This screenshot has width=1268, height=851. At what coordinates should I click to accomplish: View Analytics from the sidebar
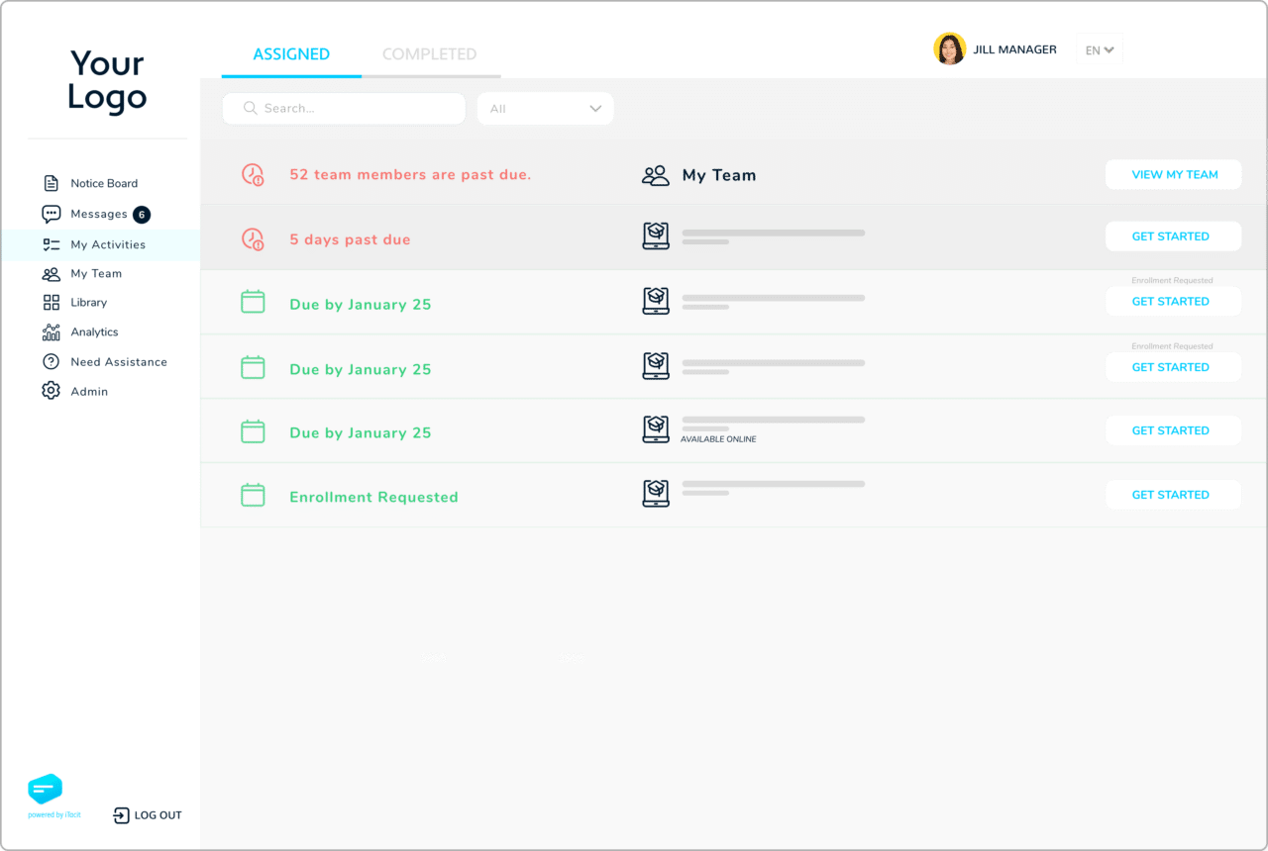tap(94, 332)
